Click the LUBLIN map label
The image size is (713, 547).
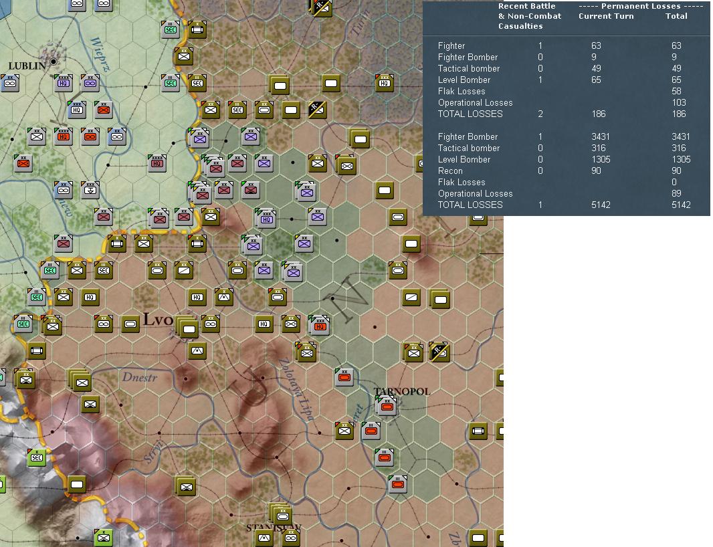click(27, 66)
